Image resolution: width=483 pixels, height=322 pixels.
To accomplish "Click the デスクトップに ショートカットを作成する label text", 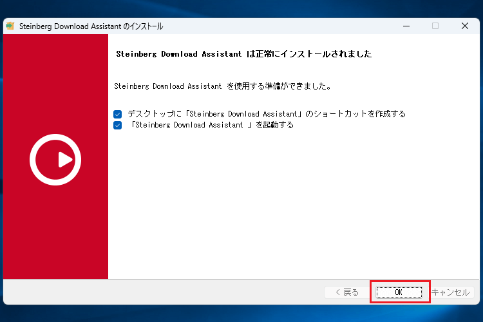I will click(x=266, y=114).
